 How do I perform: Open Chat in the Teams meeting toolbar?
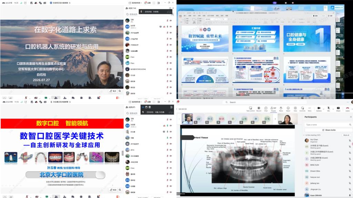[266, 109]
